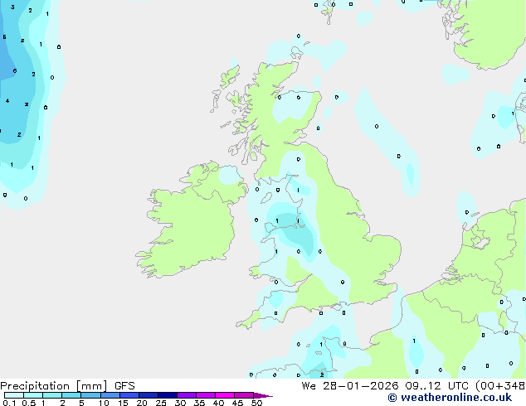Viewport: 526px width, 406px height.
Task: Click the 30–35 mm purple legend swatch
Action: pos(187,395)
